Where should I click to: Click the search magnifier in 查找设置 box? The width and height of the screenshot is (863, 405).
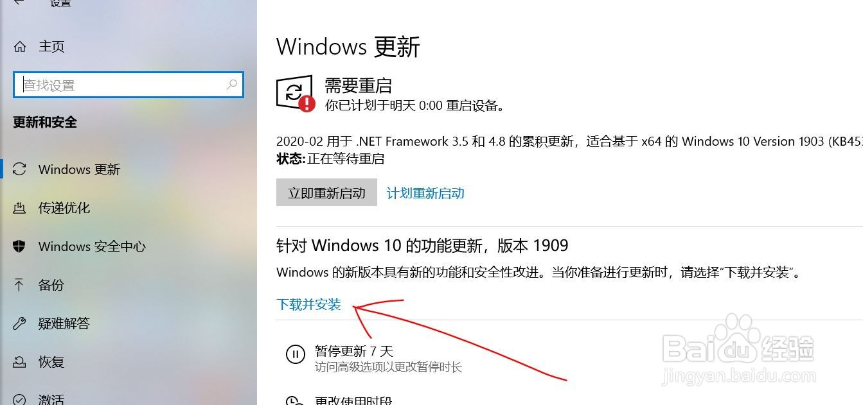pos(231,84)
